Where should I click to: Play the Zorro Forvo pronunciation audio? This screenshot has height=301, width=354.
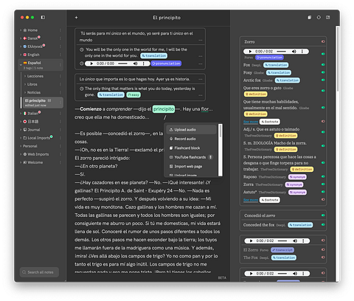point(250,52)
